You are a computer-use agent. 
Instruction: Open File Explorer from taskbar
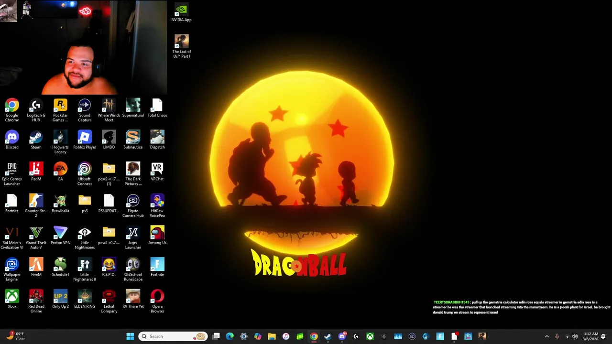pos(272,336)
